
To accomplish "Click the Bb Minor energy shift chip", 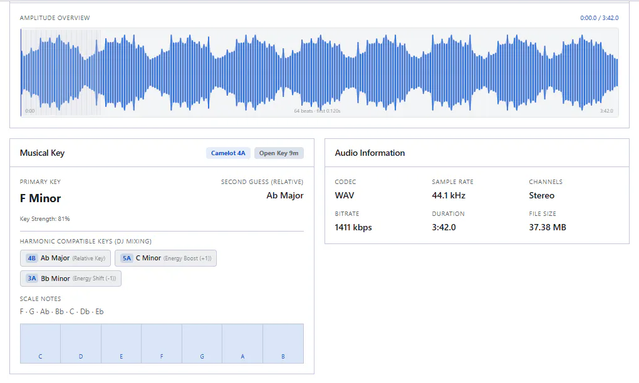I will point(71,278).
